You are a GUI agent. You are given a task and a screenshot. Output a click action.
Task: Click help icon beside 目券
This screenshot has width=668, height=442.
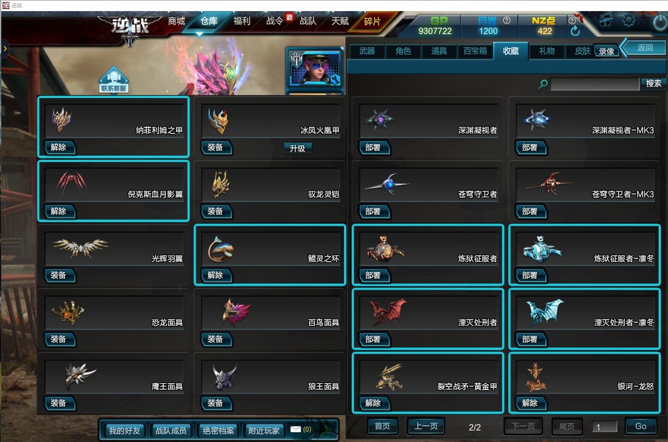[507, 20]
